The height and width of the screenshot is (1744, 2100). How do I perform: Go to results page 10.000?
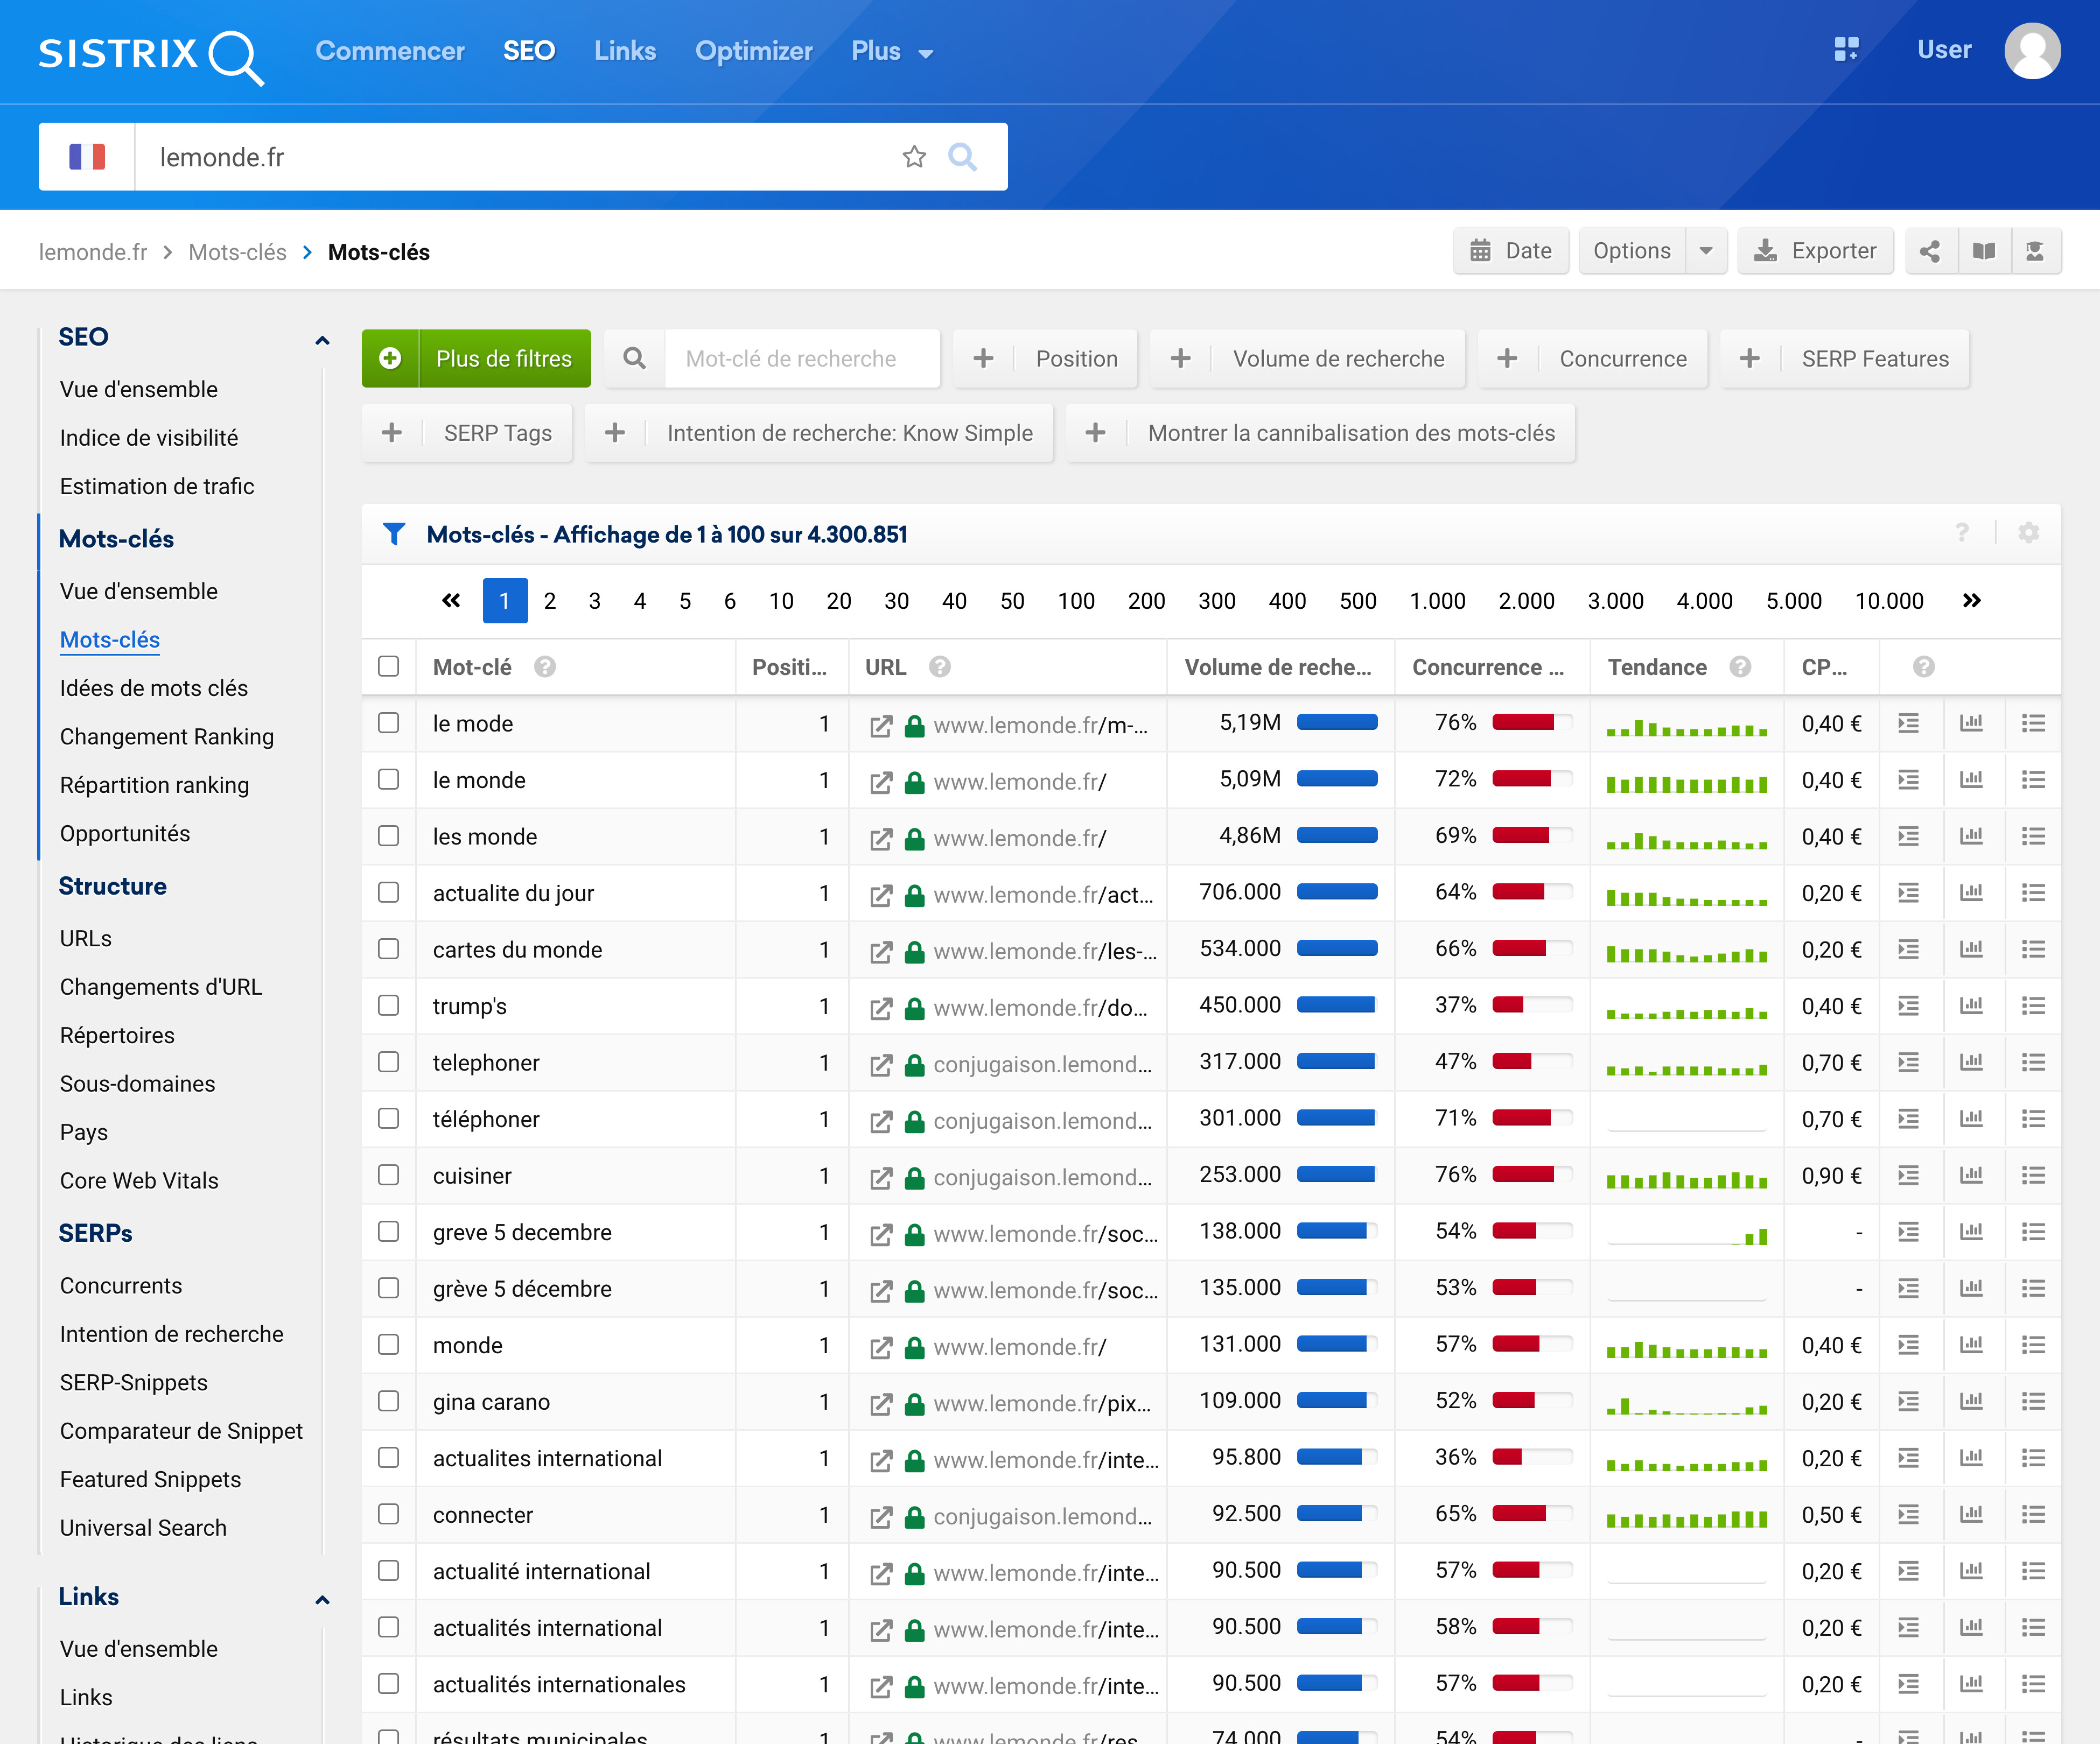click(x=1889, y=601)
